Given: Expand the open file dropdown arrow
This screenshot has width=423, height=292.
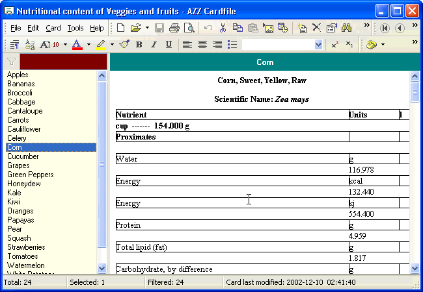Looking at the screenshot, I should [x=147, y=28].
